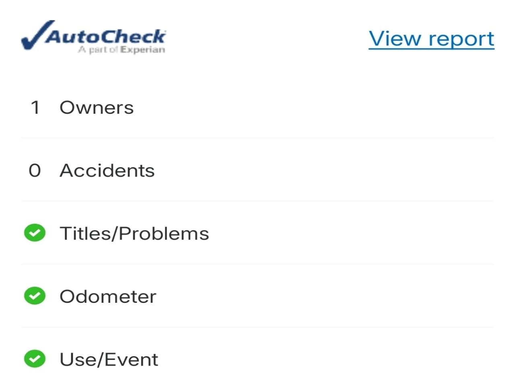The height and width of the screenshot is (386, 515).
Task: Select the owner count number 1
Action: pos(35,107)
